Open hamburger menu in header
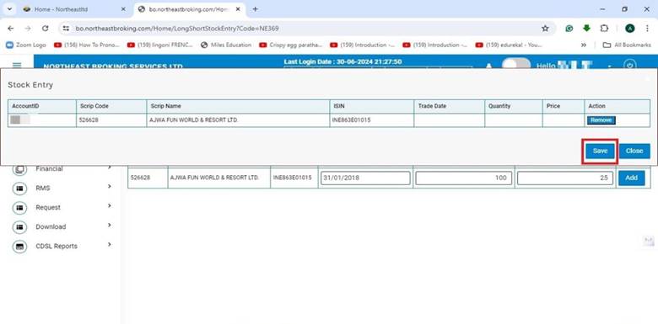Image resolution: width=658 pixels, height=324 pixels. (x=17, y=65)
